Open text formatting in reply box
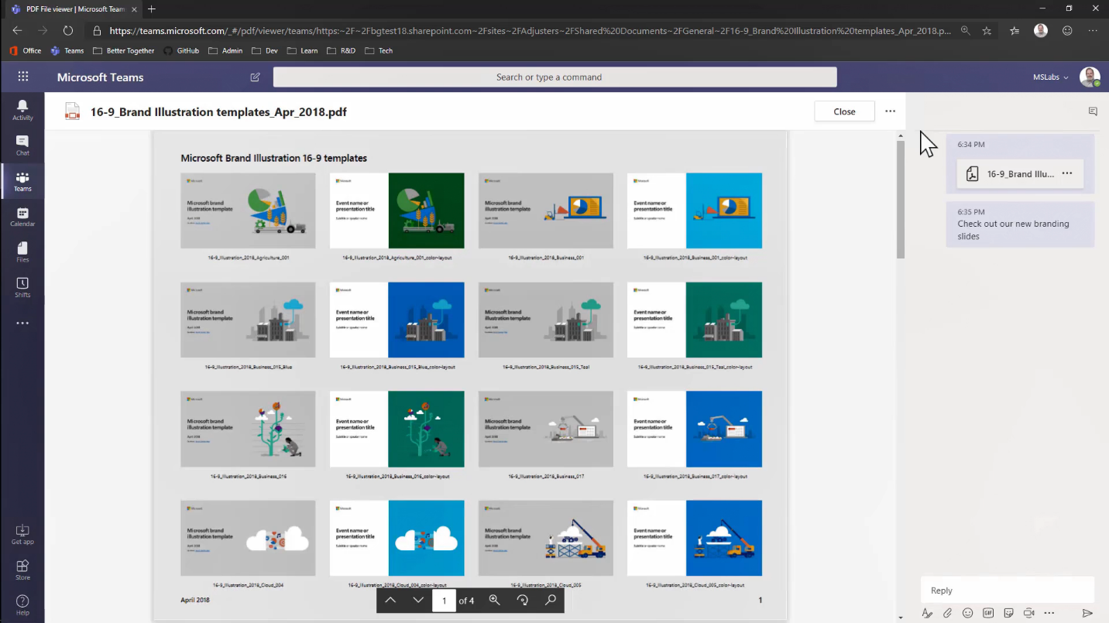 [927, 613]
